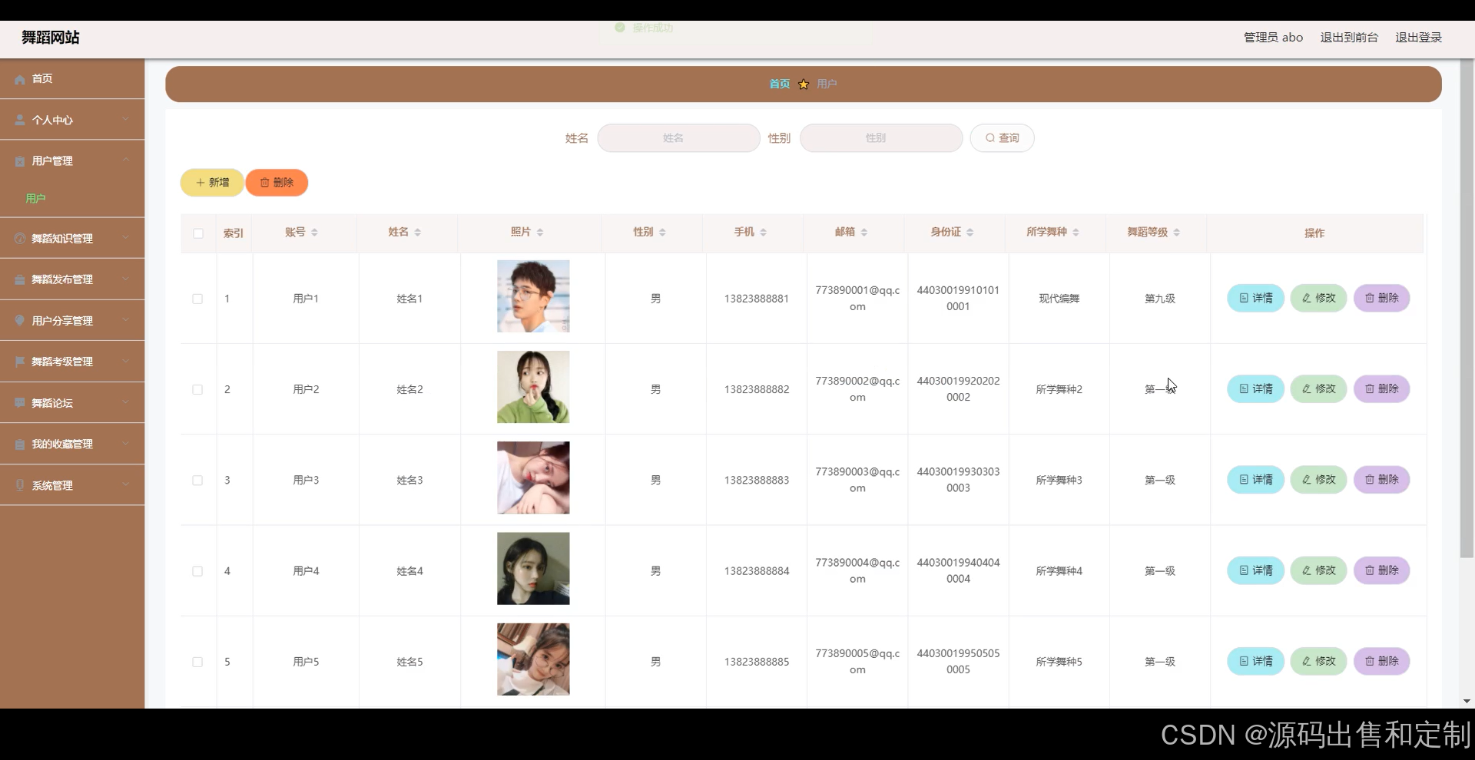Click the magnifier icon inside 查询 button
Viewport: 1475px width, 760px height.
(990, 137)
